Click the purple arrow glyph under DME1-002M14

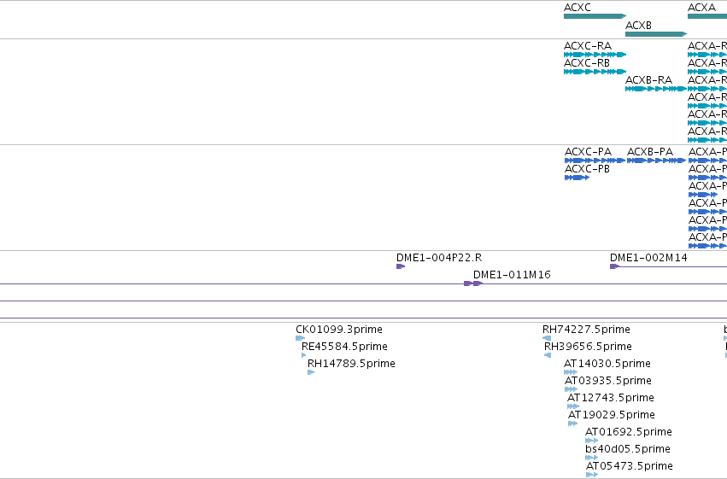tap(615, 266)
